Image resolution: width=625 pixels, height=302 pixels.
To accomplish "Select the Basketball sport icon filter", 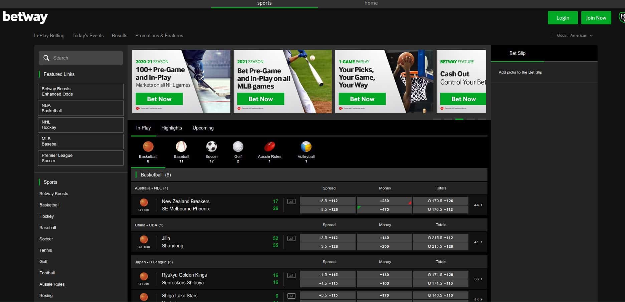I will point(148,147).
